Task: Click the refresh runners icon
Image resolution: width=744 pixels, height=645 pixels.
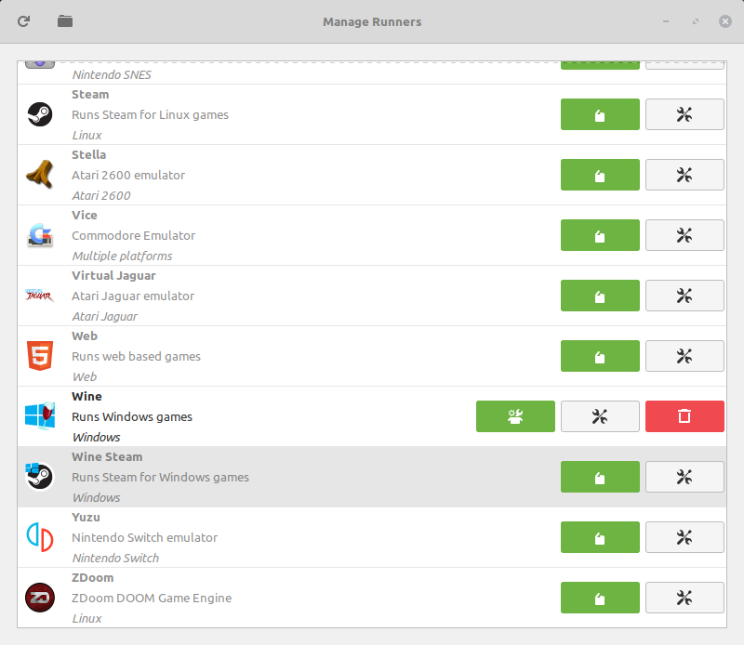Action: [24, 21]
